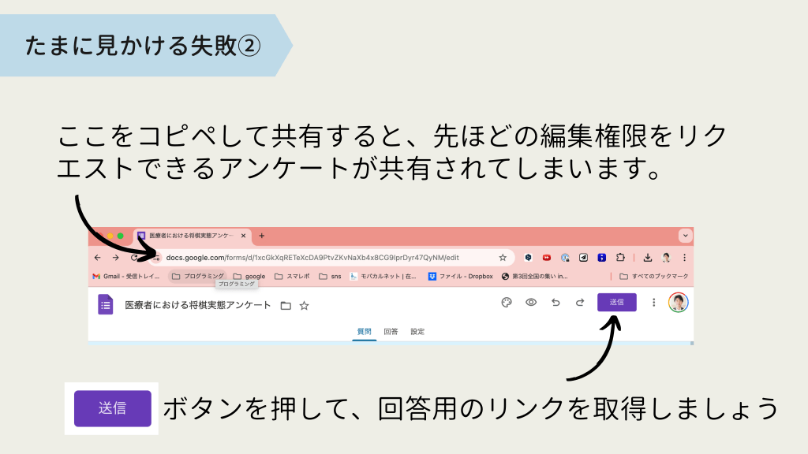Click the undo arrow icon
Viewport: 808px width, 454px height.
[x=555, y=302]
